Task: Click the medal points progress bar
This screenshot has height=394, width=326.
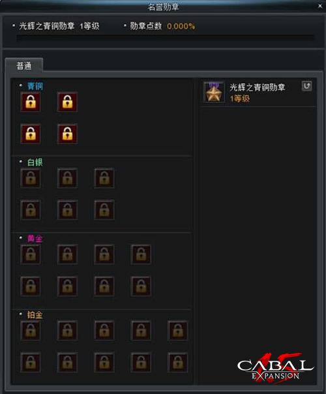Action: pos(165,38)
